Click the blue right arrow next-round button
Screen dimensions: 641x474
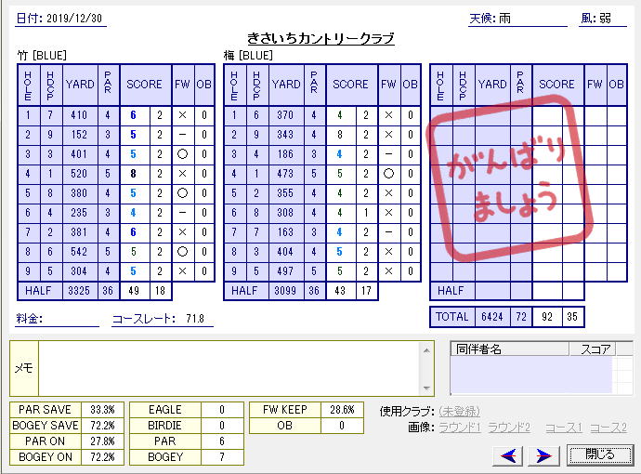pos(544,454)
